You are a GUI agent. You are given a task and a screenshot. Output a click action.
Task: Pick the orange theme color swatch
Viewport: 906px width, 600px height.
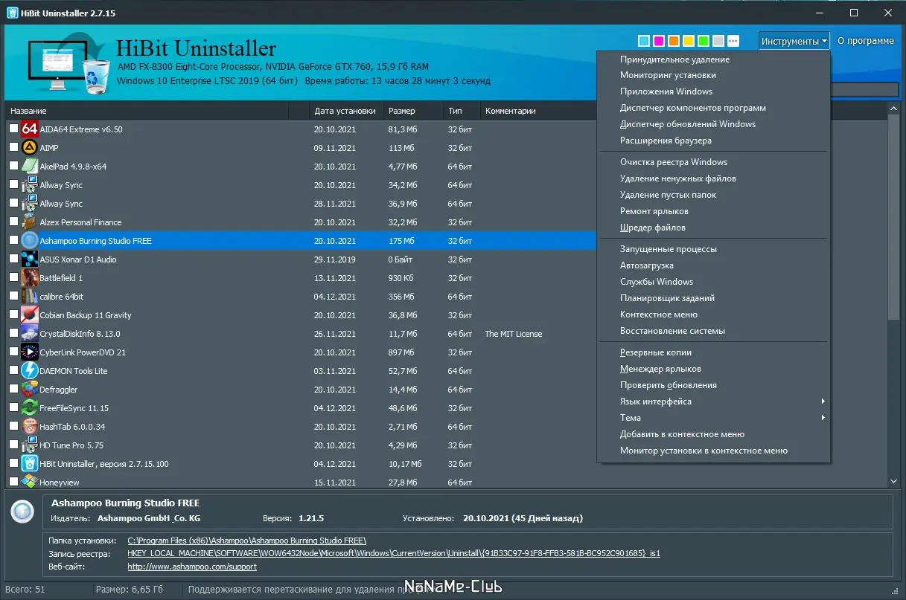(674, 41)
